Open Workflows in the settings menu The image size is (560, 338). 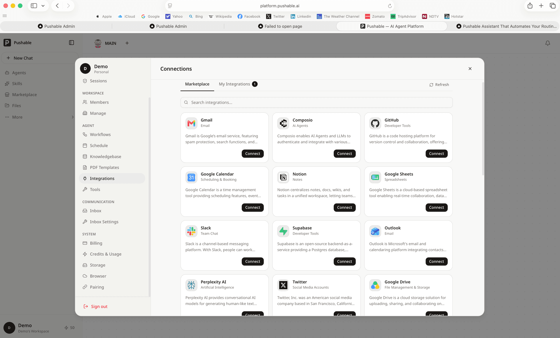(112, 134)
